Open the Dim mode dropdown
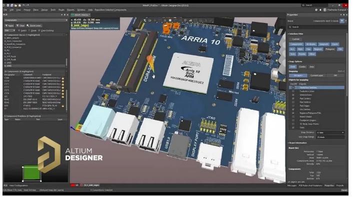 point(9,31)
